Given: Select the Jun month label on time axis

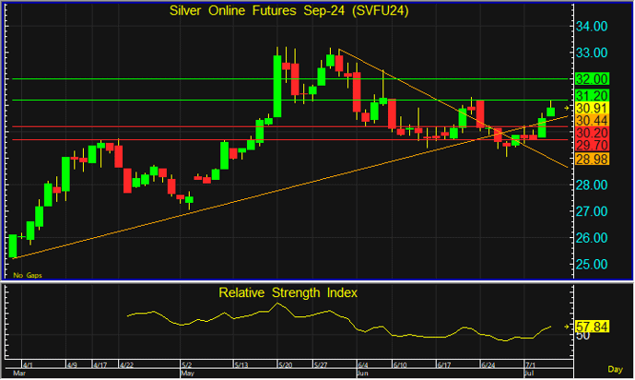Looking at the screenshot, I should click(x=360, y=374).
